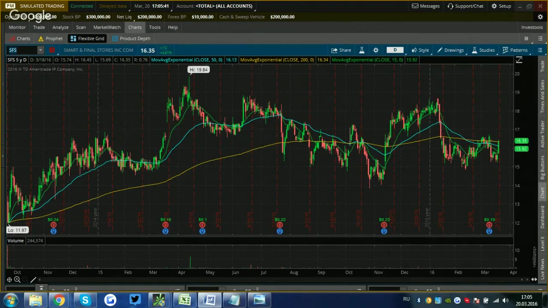This screenshot has width=548, height=308.
Task: Click the top-right account settings gear
Action: coord(540,17)
